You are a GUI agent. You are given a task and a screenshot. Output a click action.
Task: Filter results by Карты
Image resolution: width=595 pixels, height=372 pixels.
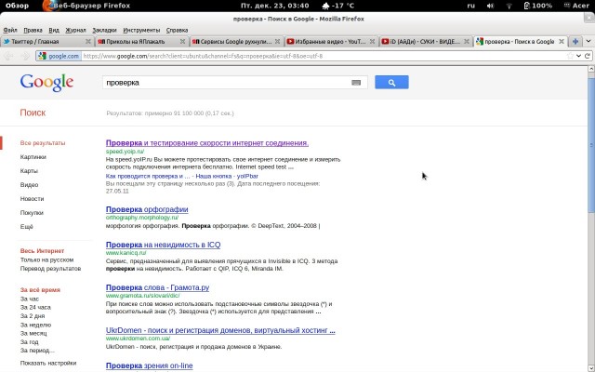click(x=29, y=171)
